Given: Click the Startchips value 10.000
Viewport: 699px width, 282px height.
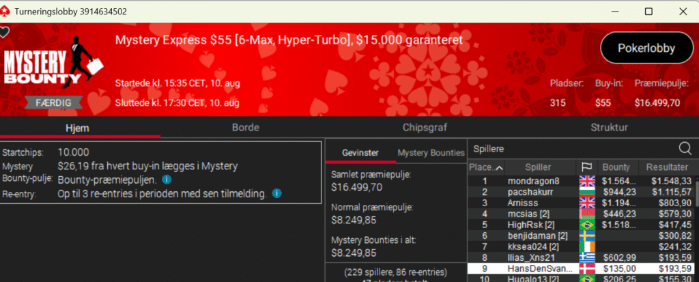Looking at the screenshot, I should 73,152.
